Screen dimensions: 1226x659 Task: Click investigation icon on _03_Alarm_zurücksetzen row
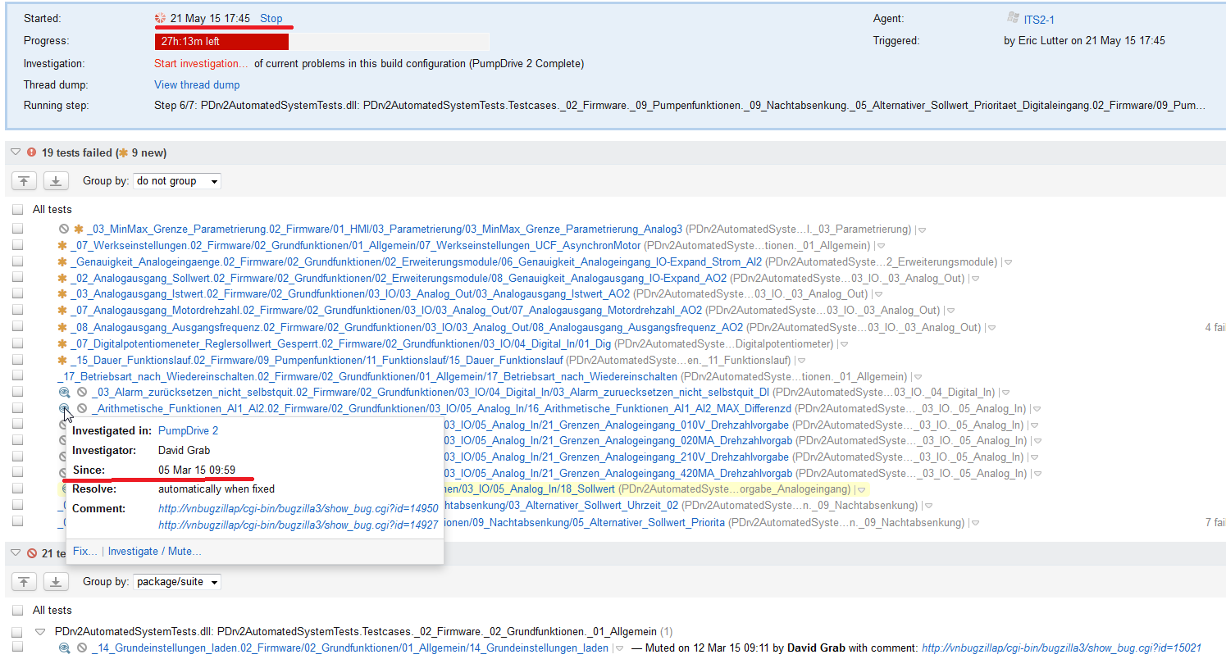pos(64,393)
